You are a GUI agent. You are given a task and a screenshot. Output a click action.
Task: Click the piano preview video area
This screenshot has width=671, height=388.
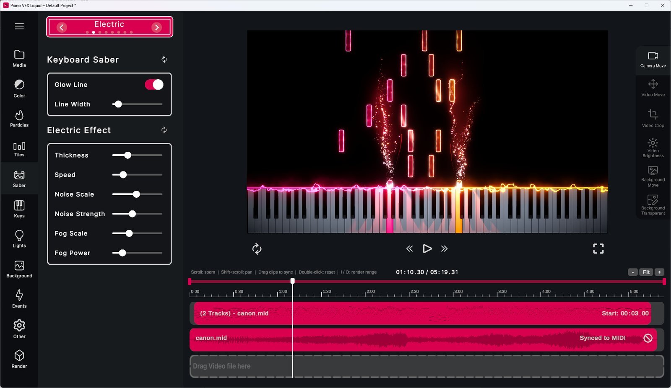[x=427, y=132]
